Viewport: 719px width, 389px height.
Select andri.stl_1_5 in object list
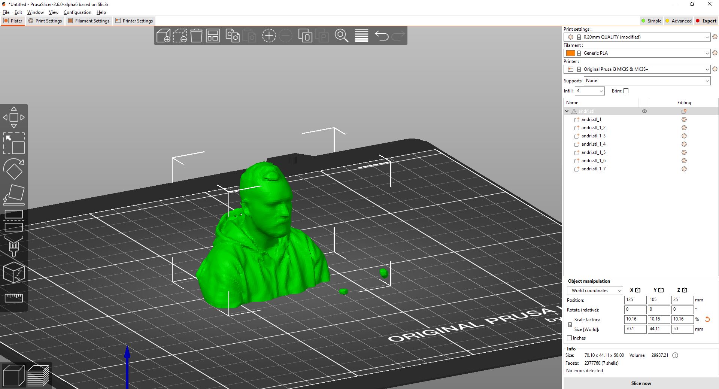coord(593,152)
